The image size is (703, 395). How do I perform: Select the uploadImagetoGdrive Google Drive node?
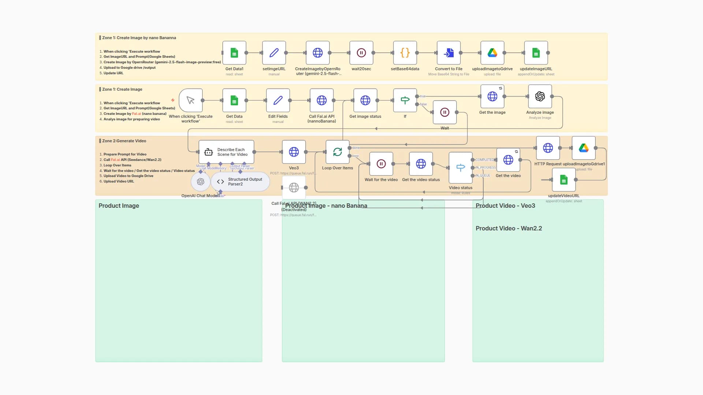492,53
